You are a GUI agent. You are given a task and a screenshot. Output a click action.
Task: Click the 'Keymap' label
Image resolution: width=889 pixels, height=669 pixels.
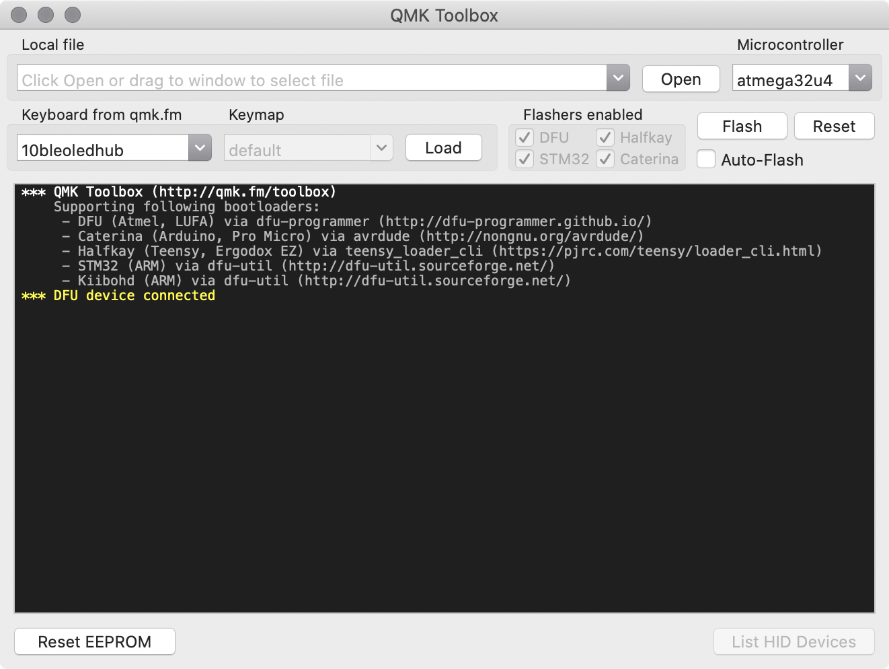tap(256, 114)
